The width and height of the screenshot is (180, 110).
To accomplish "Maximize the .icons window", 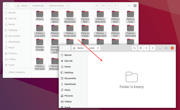I will tap(166, 48).
